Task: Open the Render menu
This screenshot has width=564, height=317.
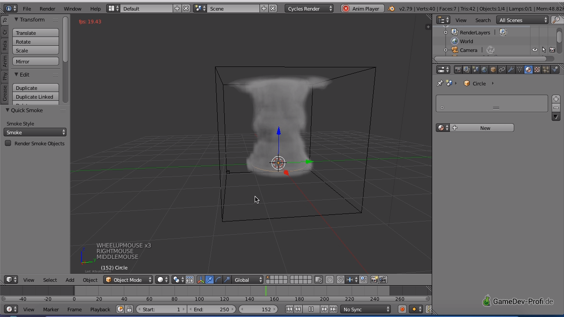Action: click(48, 8)
